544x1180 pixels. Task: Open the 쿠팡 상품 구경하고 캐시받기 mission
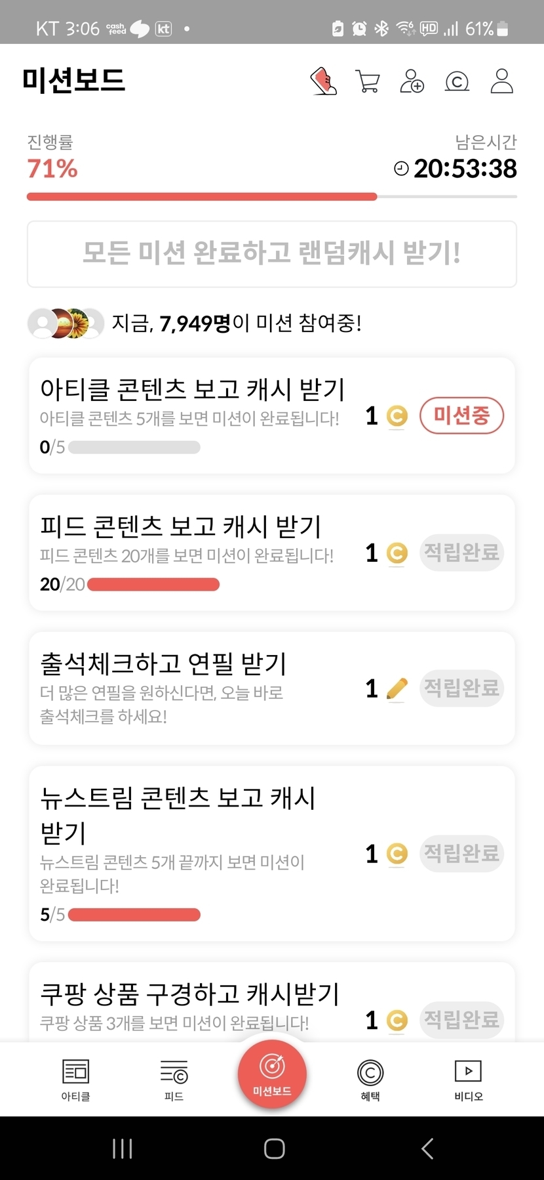(x=190, y=995)
